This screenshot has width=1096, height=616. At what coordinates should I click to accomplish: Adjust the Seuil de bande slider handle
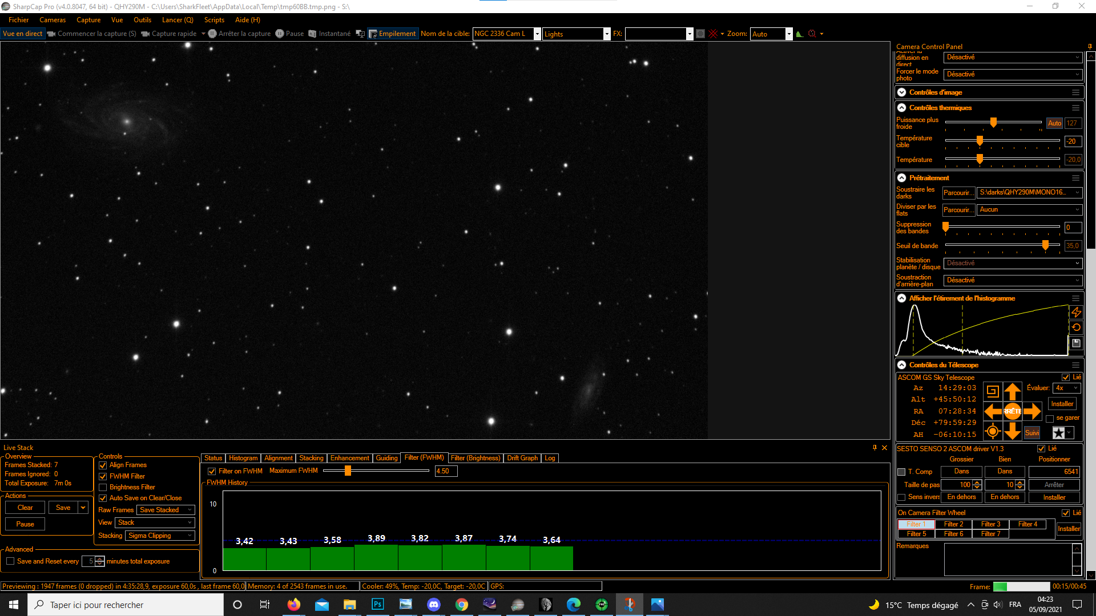[x=1045, y=245]
